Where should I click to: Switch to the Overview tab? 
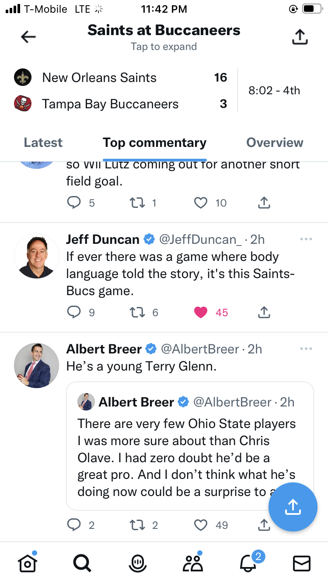(275, 143)
